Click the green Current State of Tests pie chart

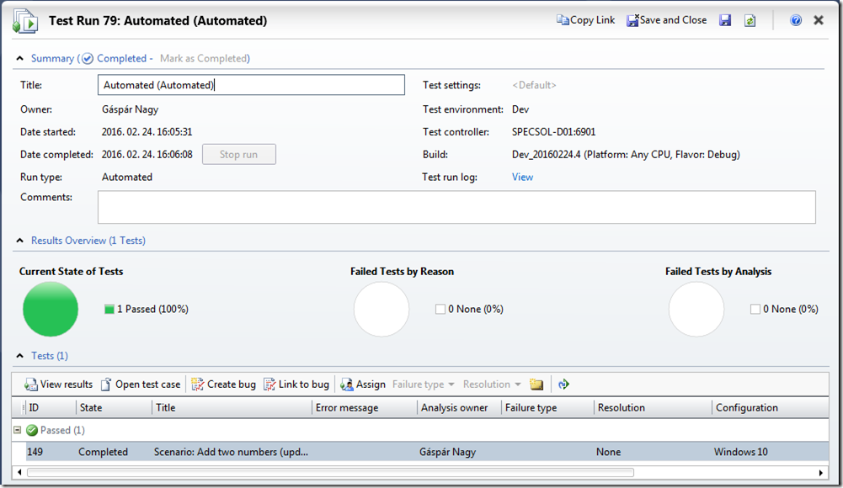point(51,310)
